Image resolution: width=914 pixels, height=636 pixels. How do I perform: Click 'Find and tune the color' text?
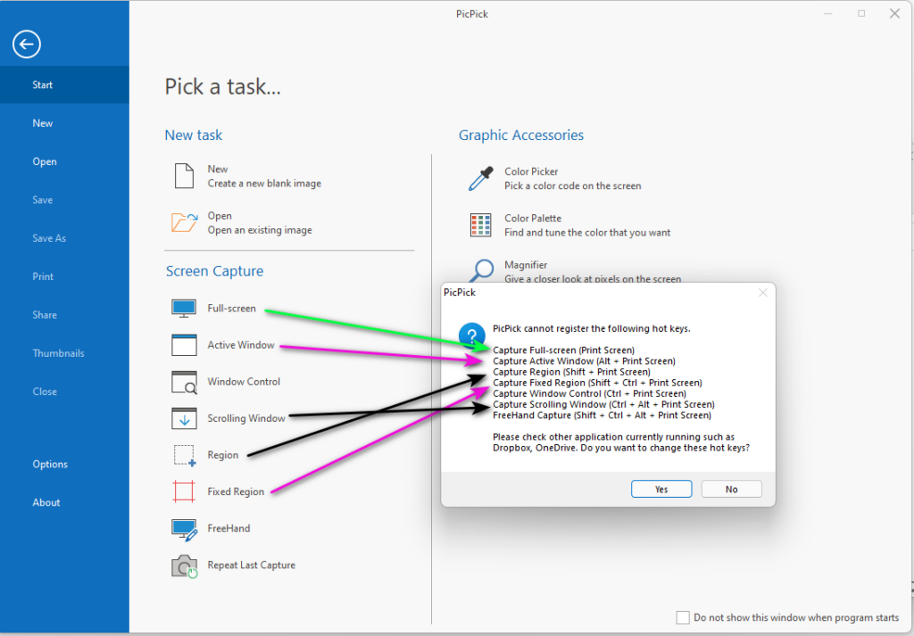point(587,233)
